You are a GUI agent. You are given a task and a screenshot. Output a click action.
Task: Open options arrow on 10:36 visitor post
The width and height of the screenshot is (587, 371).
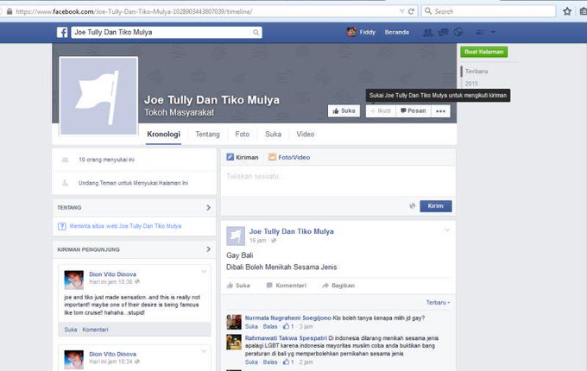(x=204, y=272)
